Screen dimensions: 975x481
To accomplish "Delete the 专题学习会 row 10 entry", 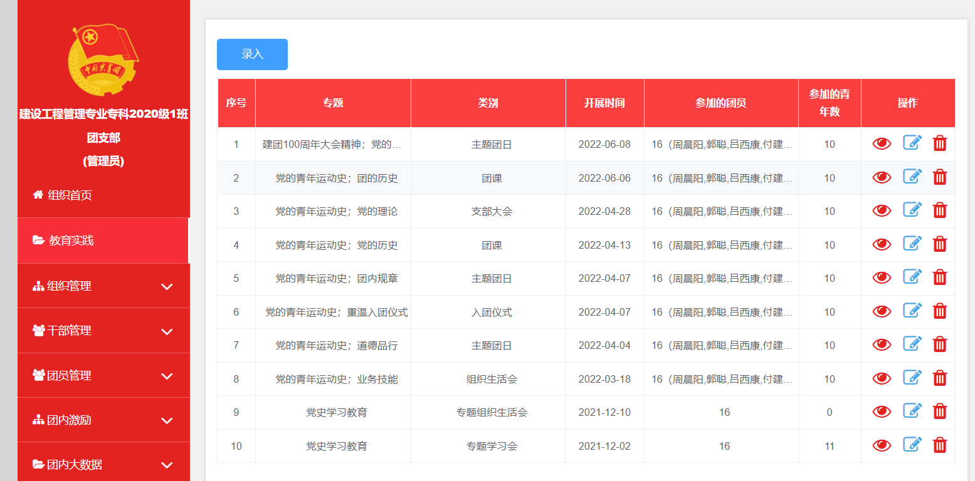I will [x=939, y=445].
